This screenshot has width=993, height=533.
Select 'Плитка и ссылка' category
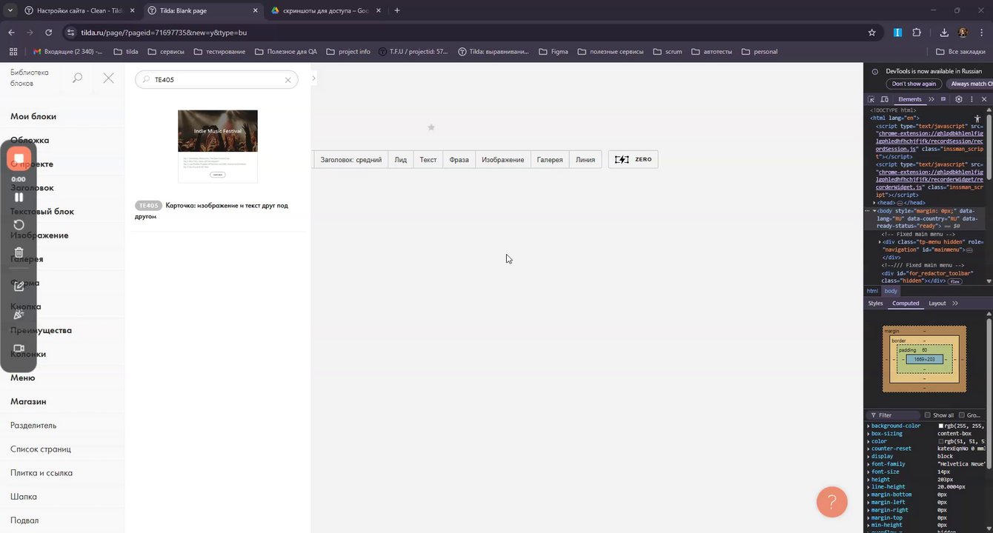41,472
